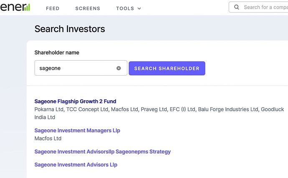Open Sageone Flagship Growth 2 Fund

click(75, 101)
